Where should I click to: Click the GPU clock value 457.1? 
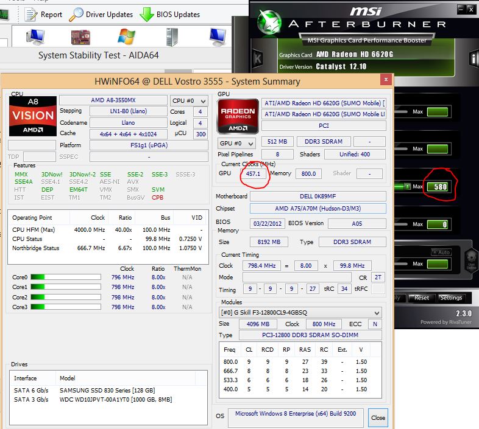(253, 173)
